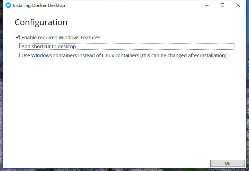Enable the Use Windows containers checkbox
The image size is (249, 171).
click(17, 55)
